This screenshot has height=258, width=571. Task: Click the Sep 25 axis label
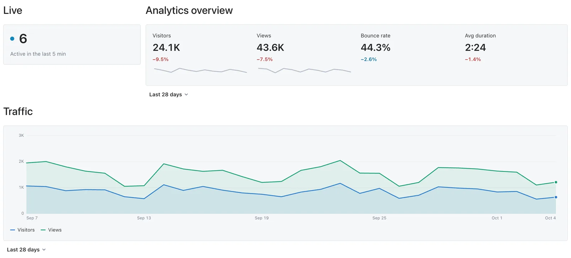pyautogui.click(x=379, y=218)
